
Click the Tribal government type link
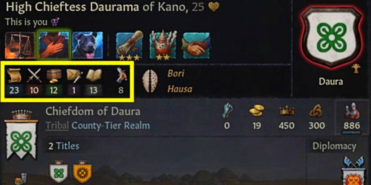[57, 125]
